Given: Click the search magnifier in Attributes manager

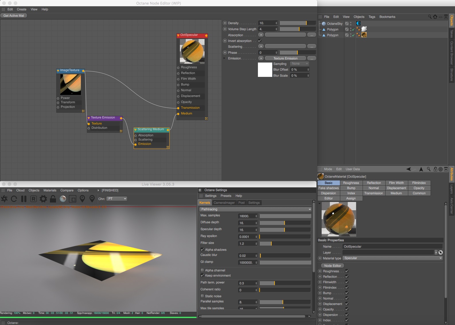Looking at the screenshot, I should [x=429, y=169].
